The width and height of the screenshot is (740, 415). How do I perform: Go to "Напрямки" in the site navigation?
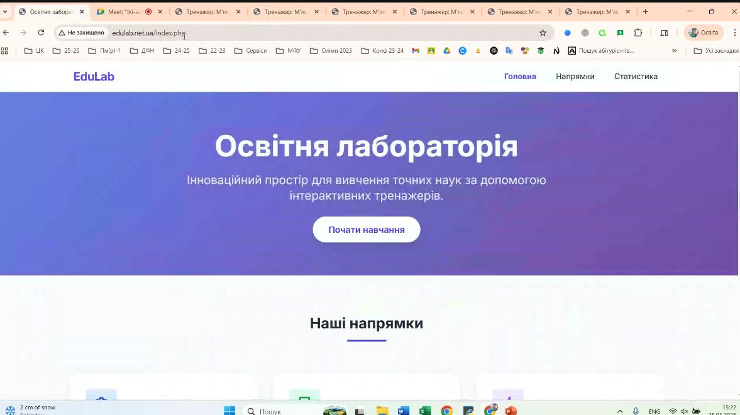575,77
